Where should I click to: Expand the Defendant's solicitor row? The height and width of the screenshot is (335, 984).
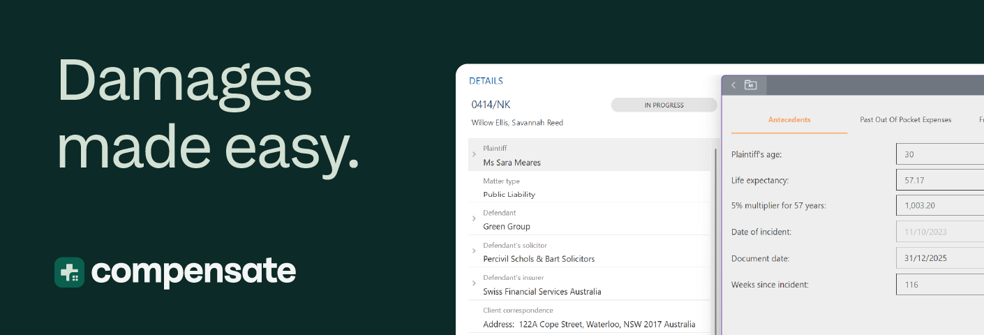475,252
